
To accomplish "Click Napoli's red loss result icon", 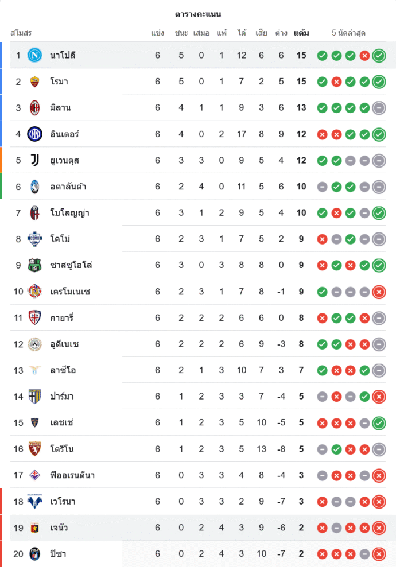I will tap(364, 56).
